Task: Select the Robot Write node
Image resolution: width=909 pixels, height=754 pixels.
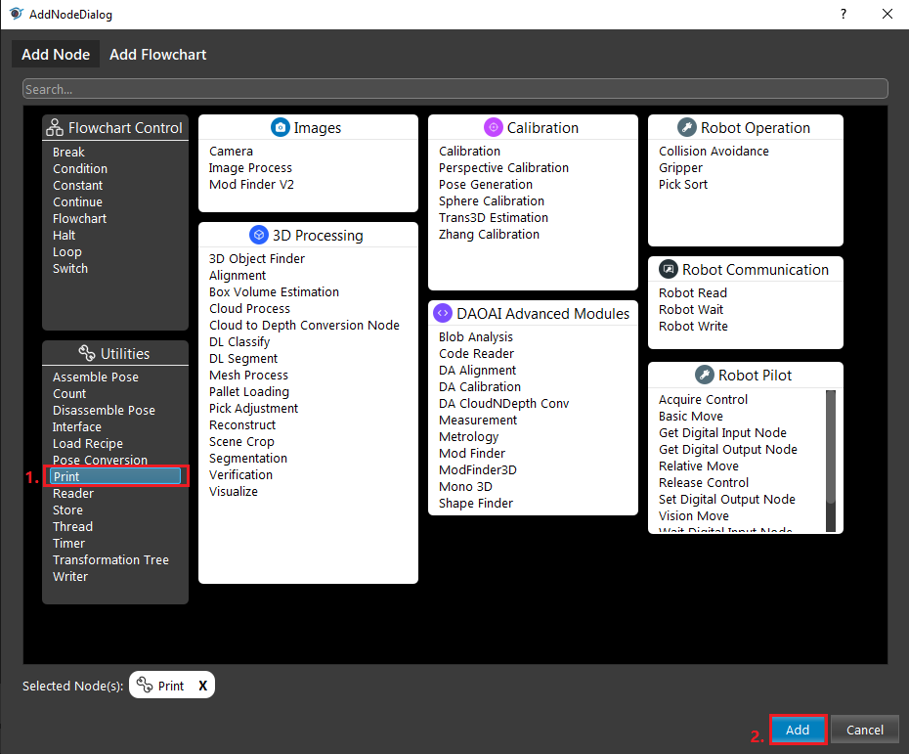Action: [693, 326]
